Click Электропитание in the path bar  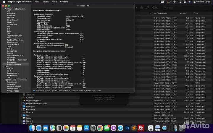[x=93, y=90]
